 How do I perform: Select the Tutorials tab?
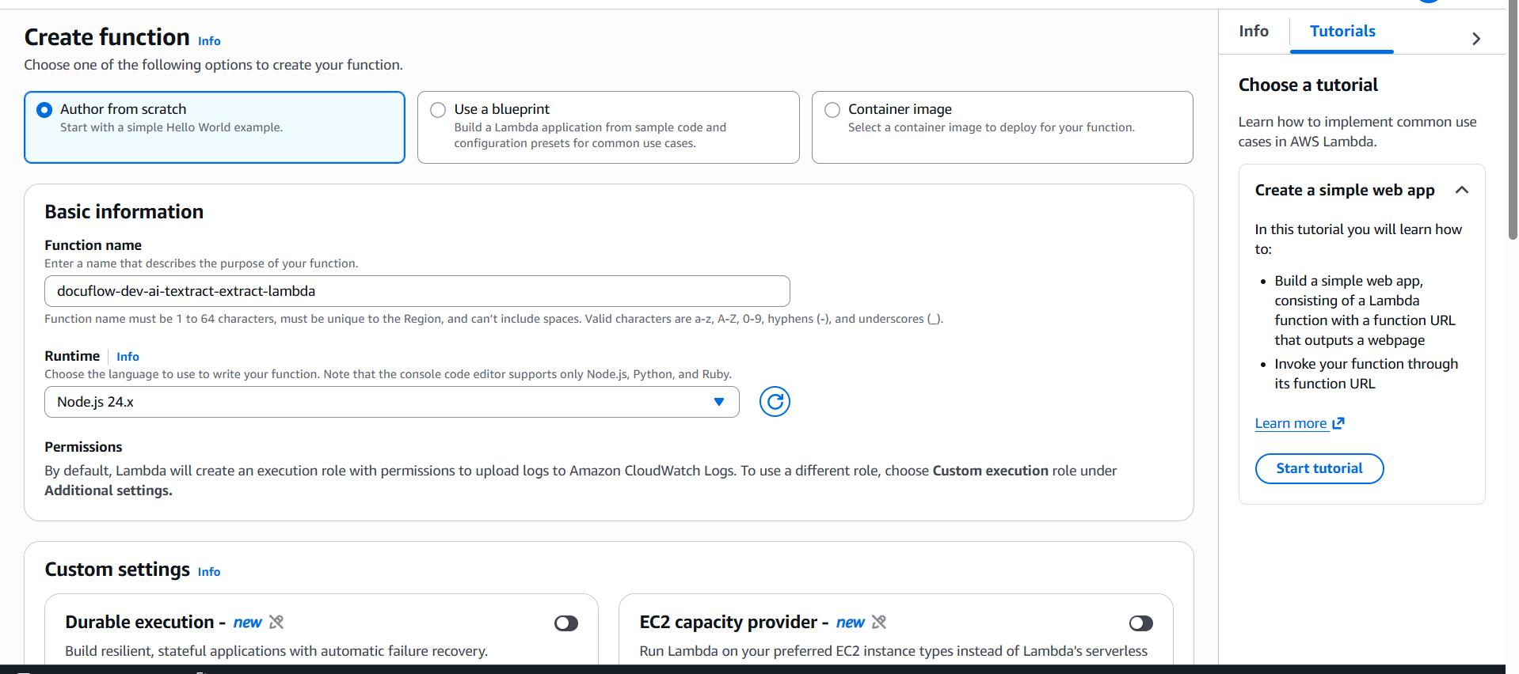1342,31
